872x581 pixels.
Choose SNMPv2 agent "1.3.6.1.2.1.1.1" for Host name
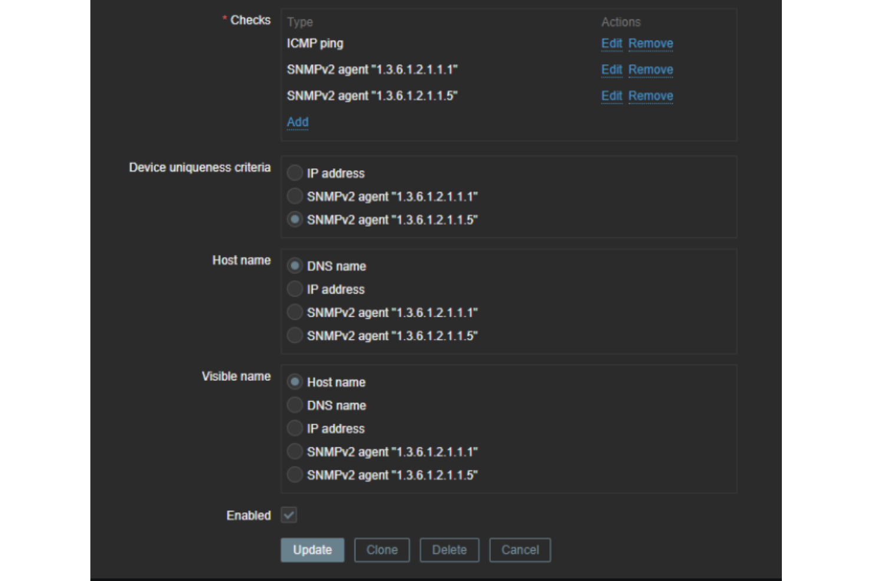294,313
